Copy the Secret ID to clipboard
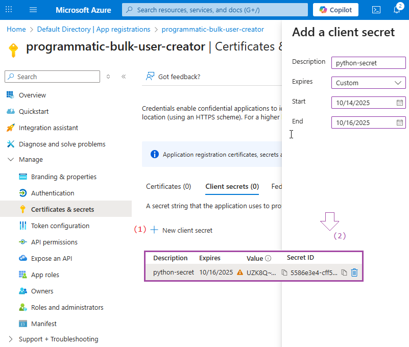Image resolution: width=409 pixels, height=347 pixels. (344, 272)
